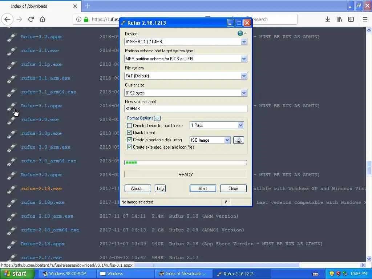Close the Index of /downloads tab
This screenshot has width=372, height=279.
tap(75, 6)
